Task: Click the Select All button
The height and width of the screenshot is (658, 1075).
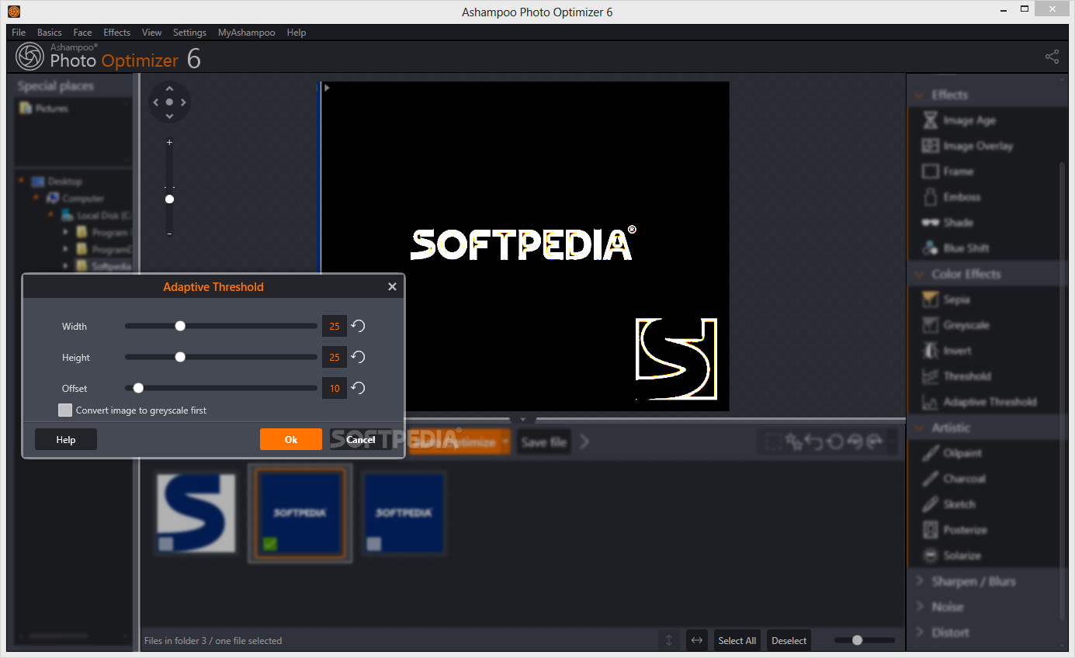Action: coord(737,640)
